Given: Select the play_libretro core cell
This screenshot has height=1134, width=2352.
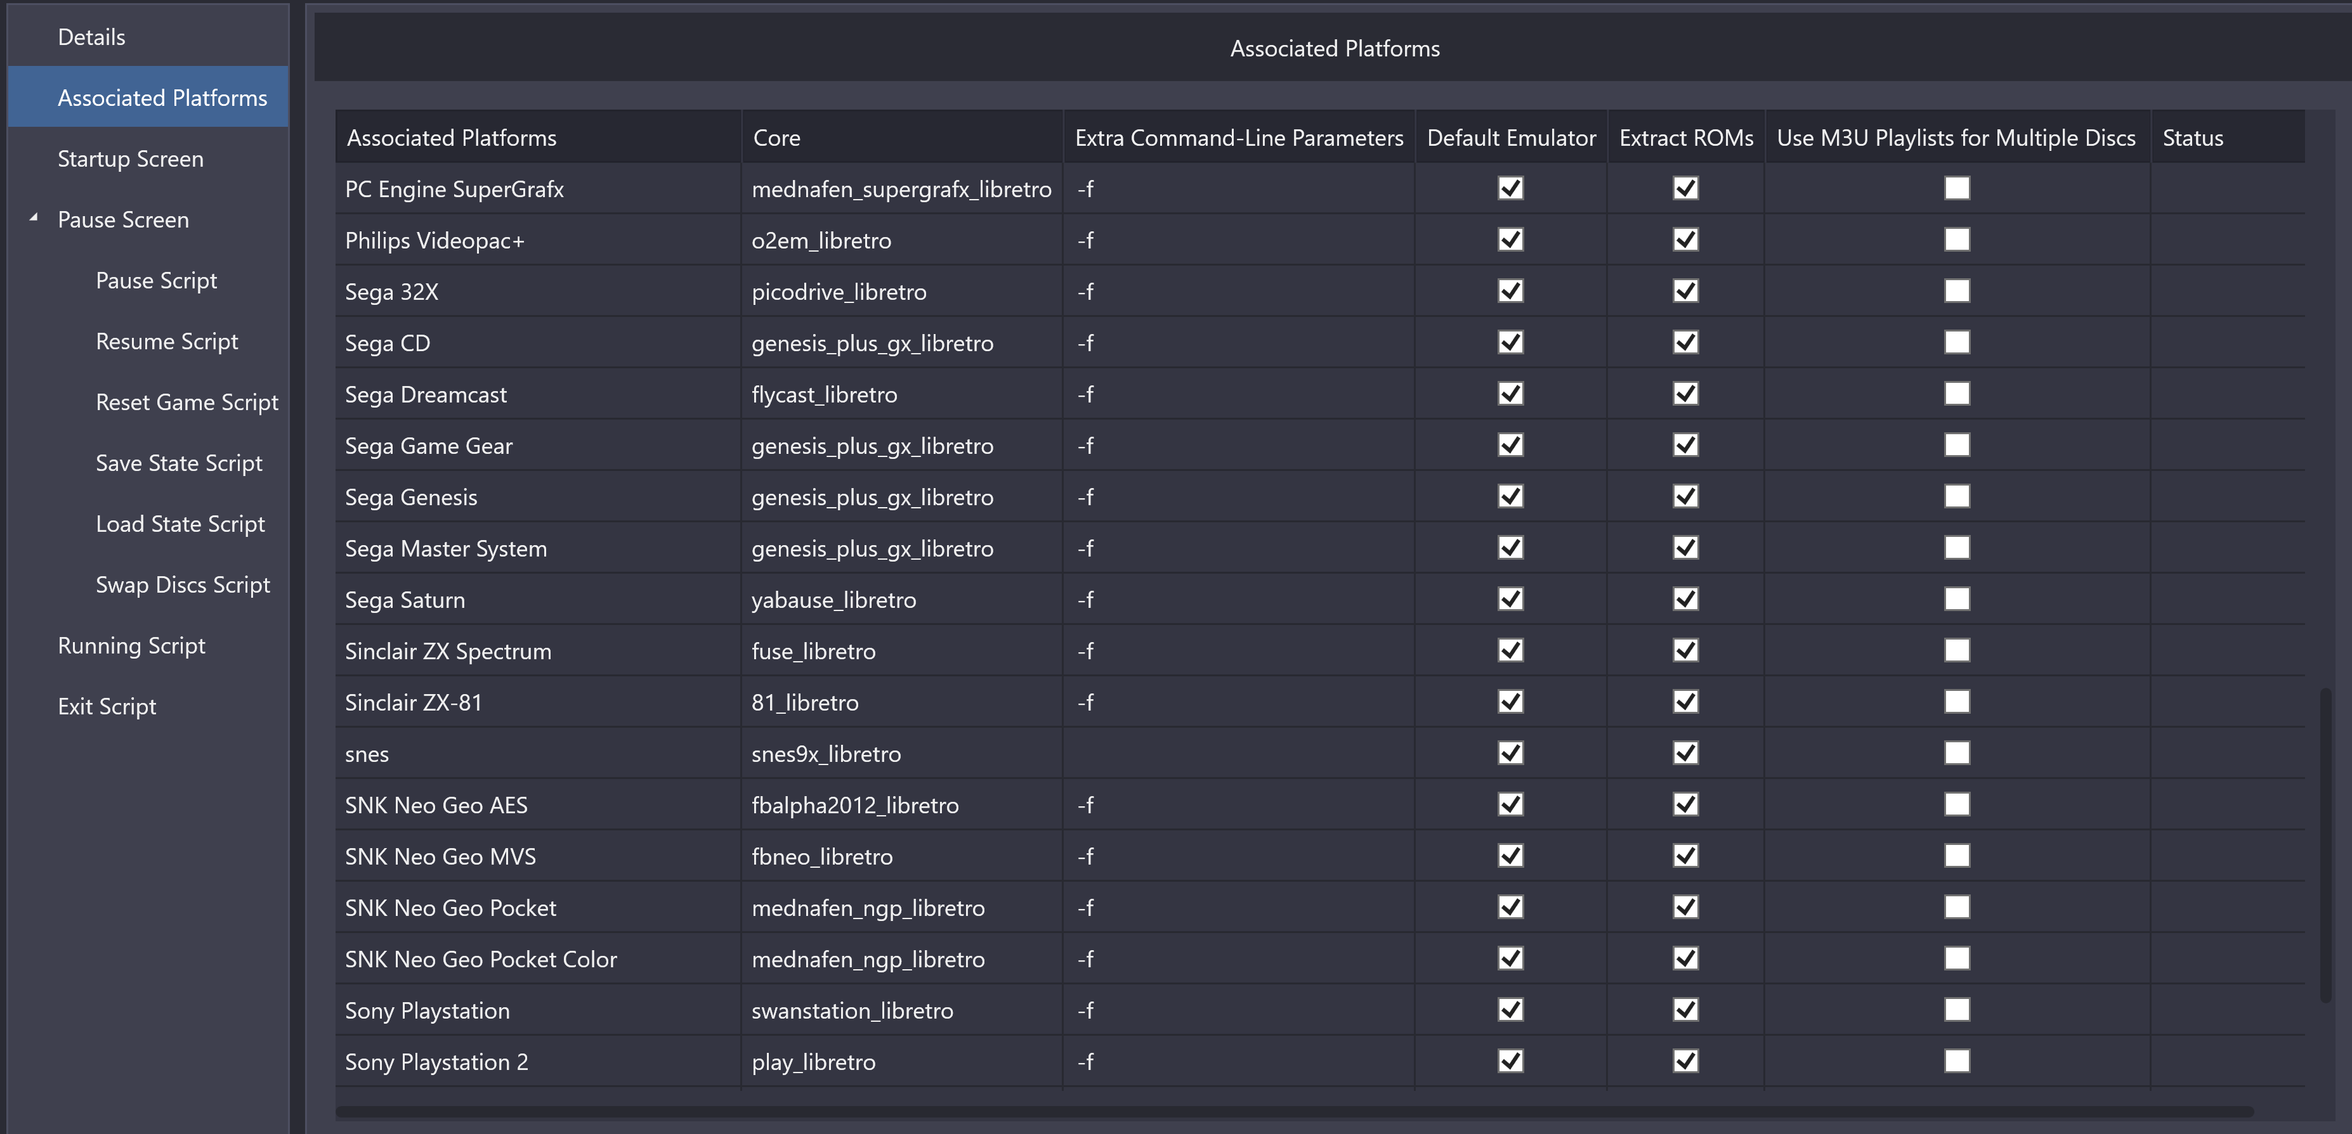Looking at the screenshot, I should (902, 1062).
